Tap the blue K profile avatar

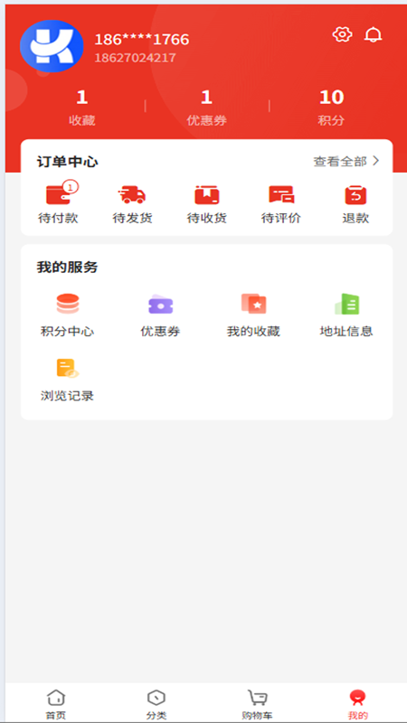pyautogui.click(x=52, y=46)
